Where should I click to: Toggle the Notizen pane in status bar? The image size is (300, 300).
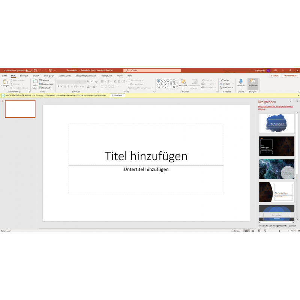[236, 231]
